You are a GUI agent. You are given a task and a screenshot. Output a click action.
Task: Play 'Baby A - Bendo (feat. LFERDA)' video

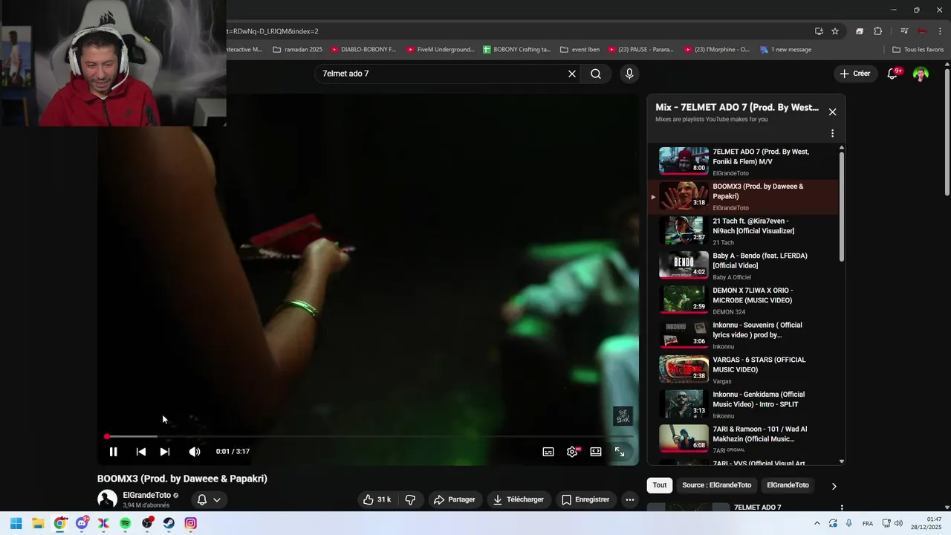(x=743, y=266)
